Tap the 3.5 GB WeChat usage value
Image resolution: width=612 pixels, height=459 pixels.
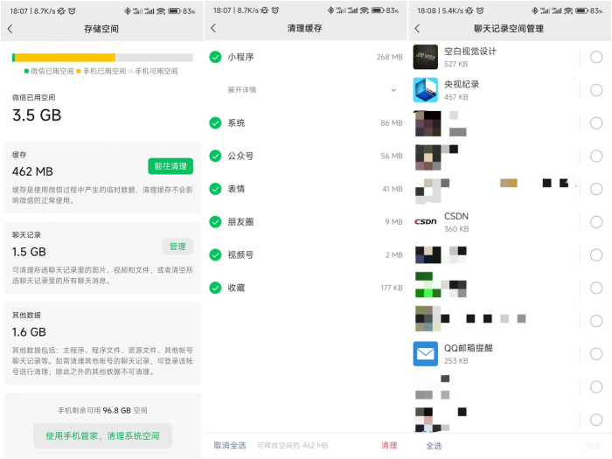tap(37, 115)
